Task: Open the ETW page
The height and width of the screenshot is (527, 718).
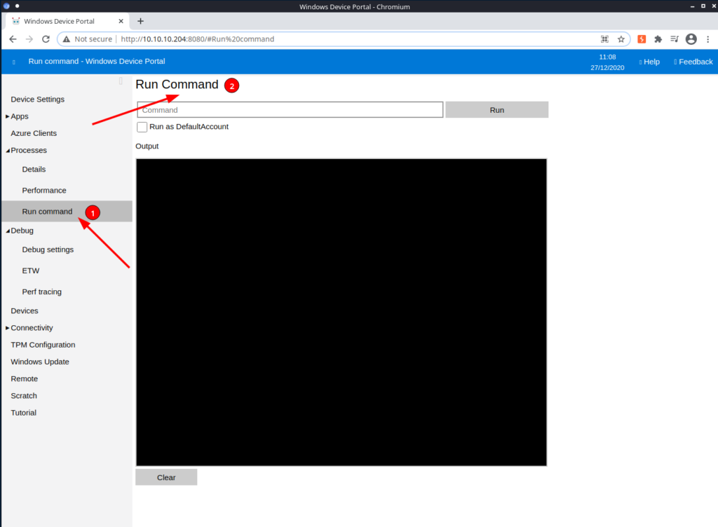Action: pyautogui.click(x=31, y=271)
